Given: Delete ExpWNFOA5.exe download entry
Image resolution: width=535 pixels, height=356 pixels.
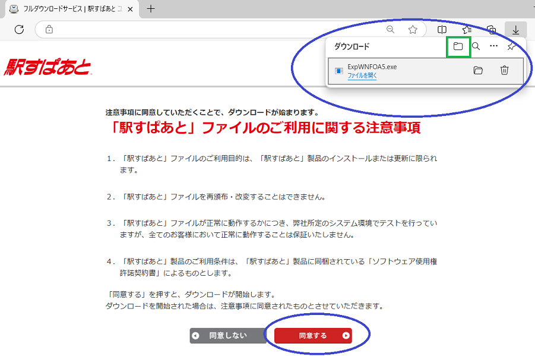Looking at the screenshot, I should [x=504, y=70].
